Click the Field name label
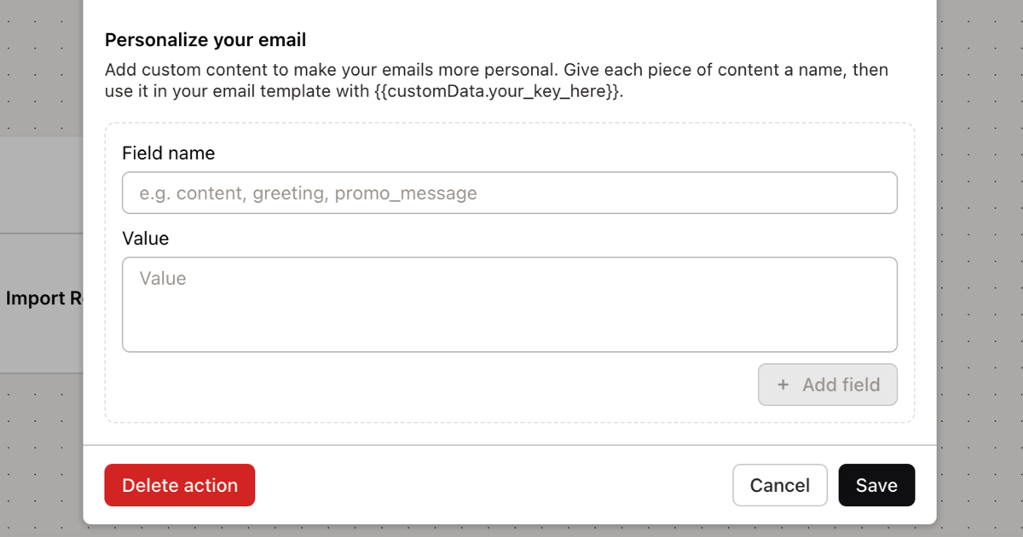Image resolution: width=1023 pixels, height=537 pixels. pos(167,153)
